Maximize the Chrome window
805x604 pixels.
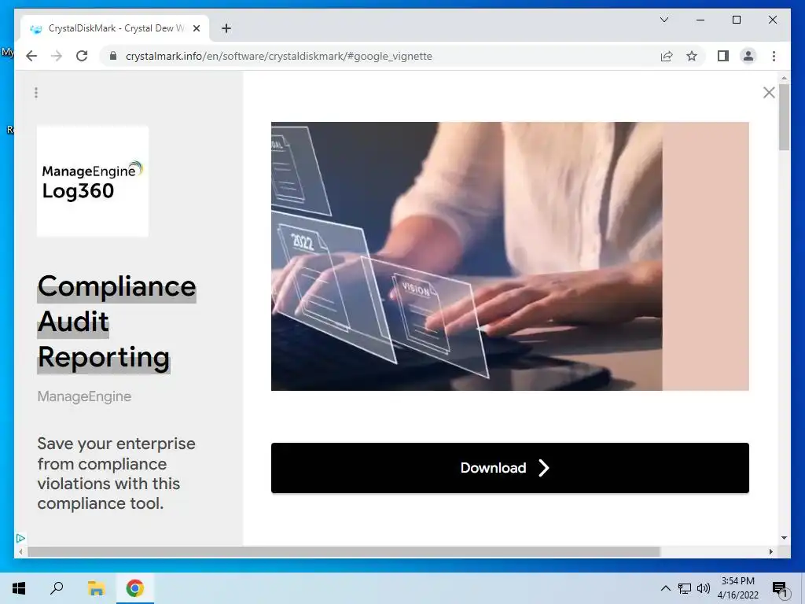point(736,20)
